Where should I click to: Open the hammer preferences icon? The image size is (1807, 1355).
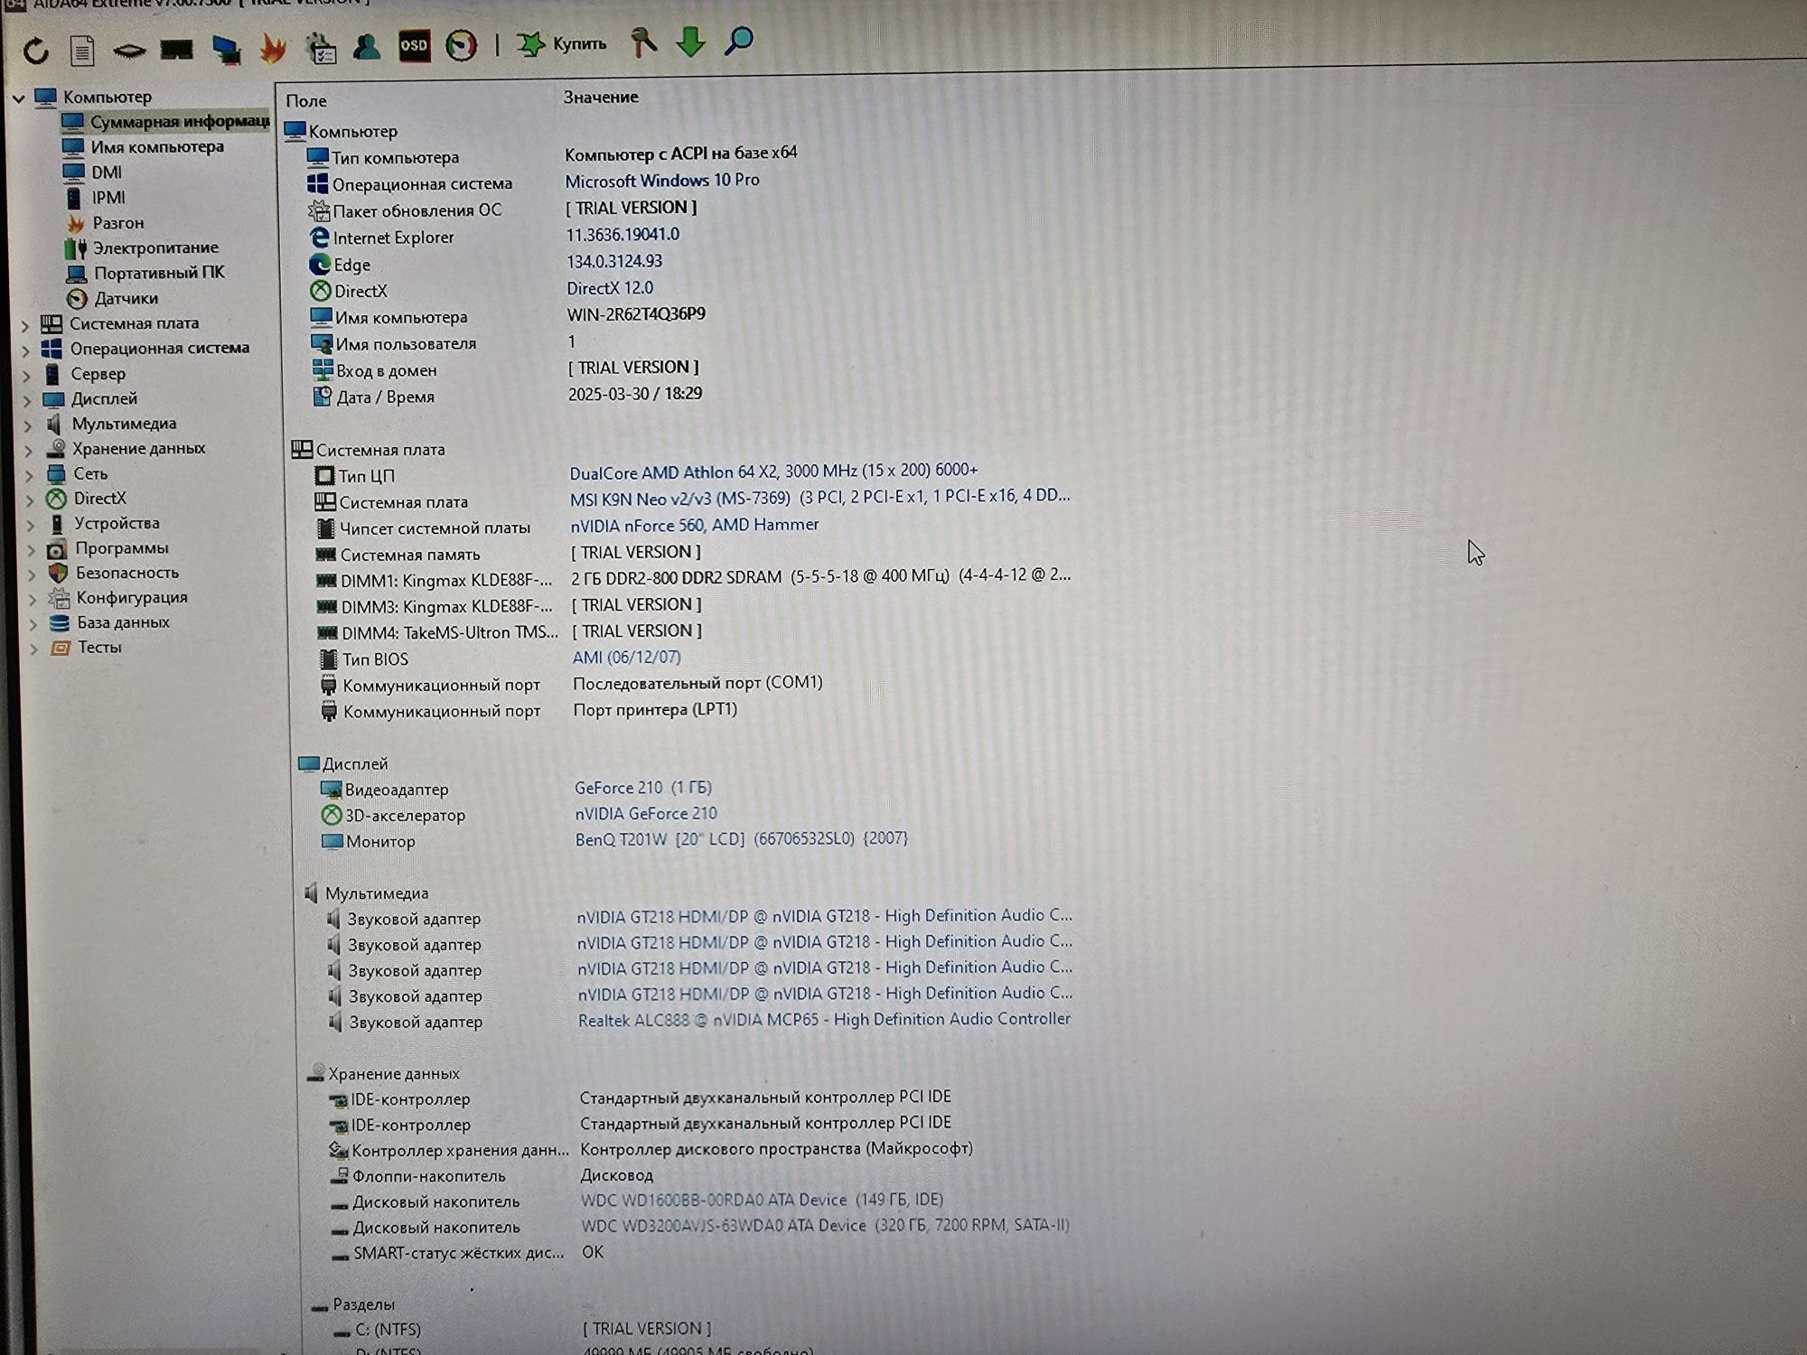coord(643,42)
